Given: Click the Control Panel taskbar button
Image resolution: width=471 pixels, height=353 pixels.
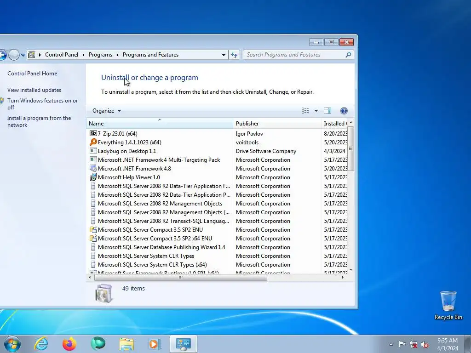Looking at the screenshot, I should (x=184, y=344).
